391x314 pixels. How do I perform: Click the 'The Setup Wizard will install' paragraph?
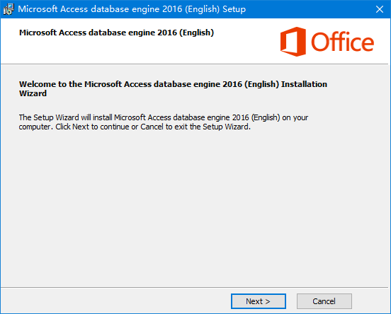[164, 122]
